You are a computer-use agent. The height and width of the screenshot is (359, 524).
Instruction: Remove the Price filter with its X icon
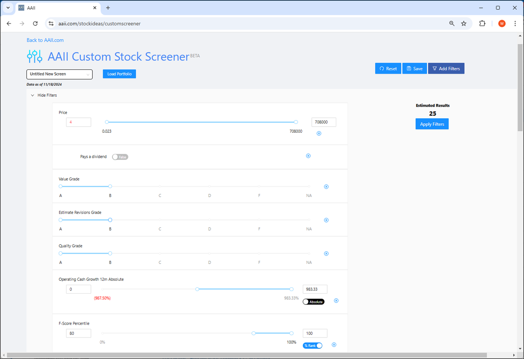[x=319, y=133]
